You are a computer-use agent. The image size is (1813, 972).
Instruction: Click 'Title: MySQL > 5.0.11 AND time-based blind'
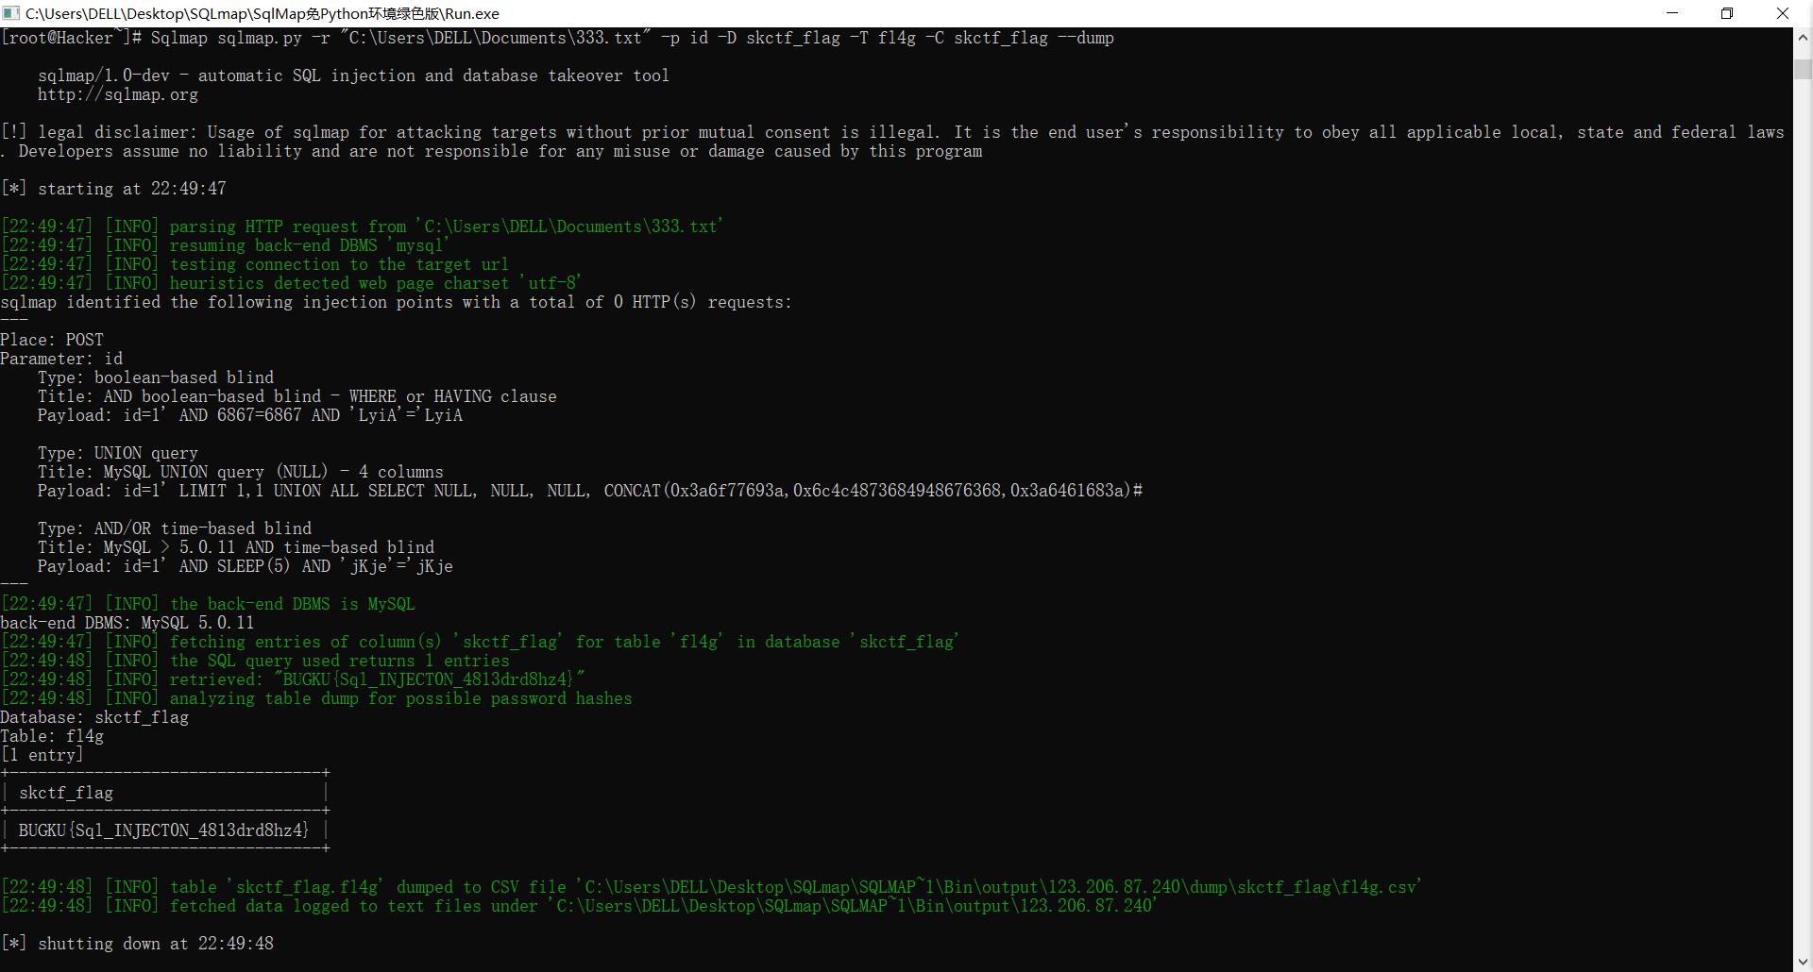(x=236, y=547)
